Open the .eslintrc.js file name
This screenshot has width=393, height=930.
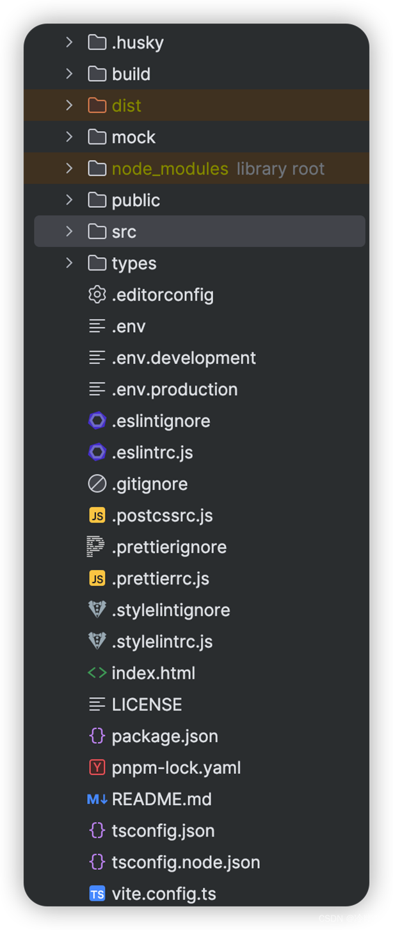coord(152,453)
